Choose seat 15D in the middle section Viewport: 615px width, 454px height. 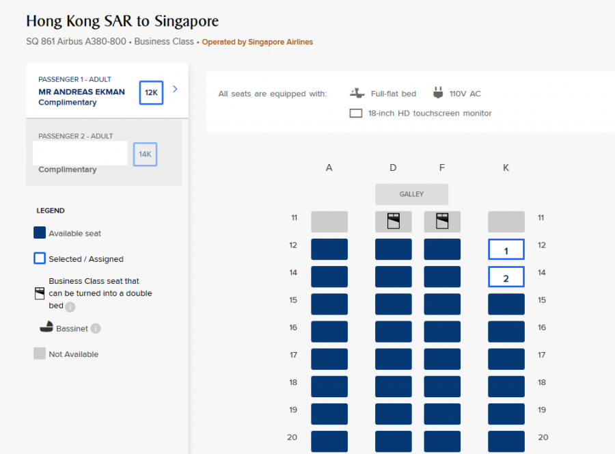click(x=393, y=304)
